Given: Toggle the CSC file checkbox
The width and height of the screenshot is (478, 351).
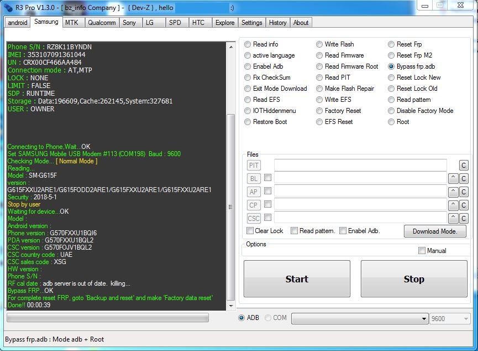Looking at the screenshot, I should pos(267,217).
